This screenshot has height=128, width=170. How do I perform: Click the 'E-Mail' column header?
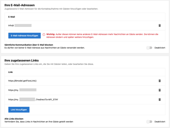[x=12, y=17]
